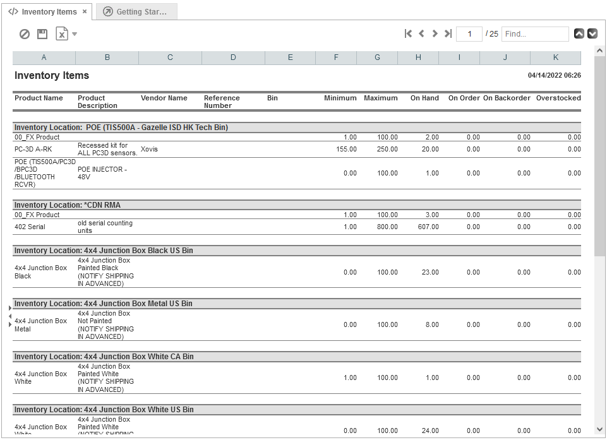
Task: Click the 250.00 maximum value
Action: click(x=387, y=150)
